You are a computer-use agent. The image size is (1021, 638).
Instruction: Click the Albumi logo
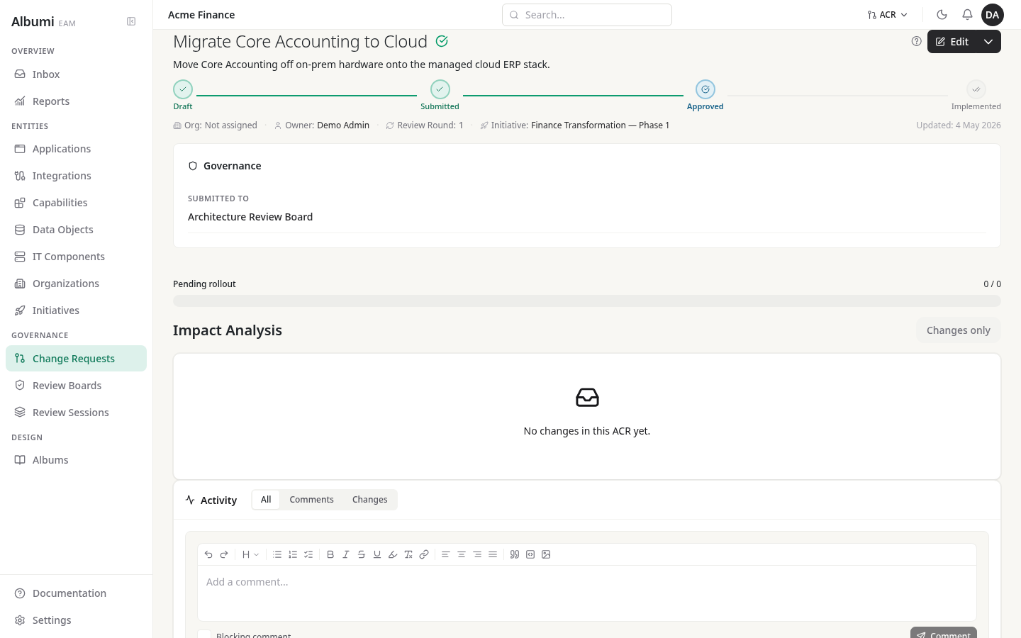pyautogui.click(x=33, y=21)
